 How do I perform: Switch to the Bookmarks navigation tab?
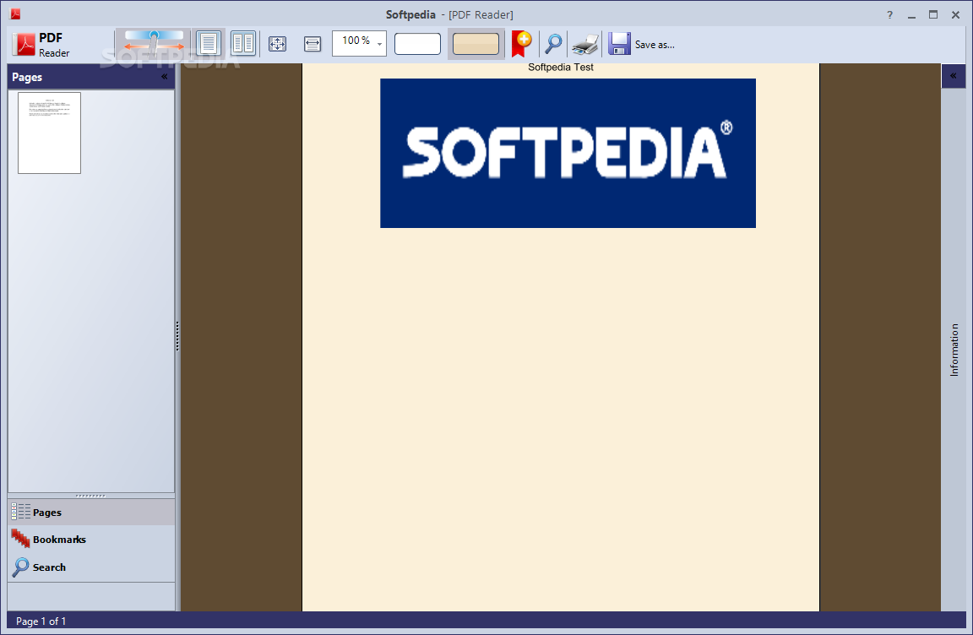91,540
